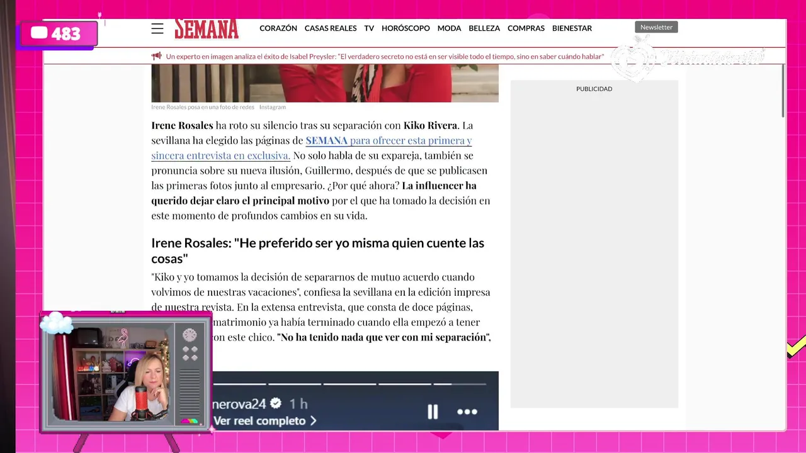Click the stream viewer count badge 483
Image resolution: width=806 pixels, height=453 pixels.
click(59, 34)
